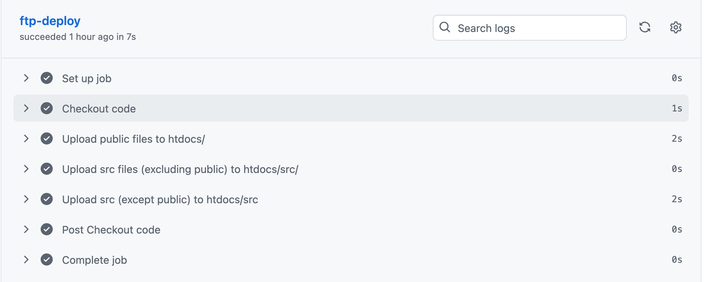Expand the Post Checkout code step

(x=26, y=229)
